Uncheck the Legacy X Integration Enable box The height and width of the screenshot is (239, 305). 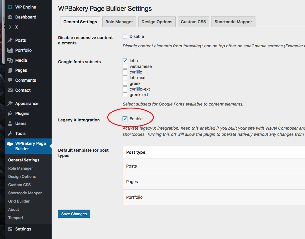[125, 118]
